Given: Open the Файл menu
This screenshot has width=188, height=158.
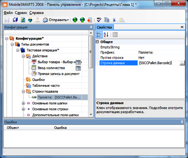Looking at the screenshot, I should click(8, 13).
